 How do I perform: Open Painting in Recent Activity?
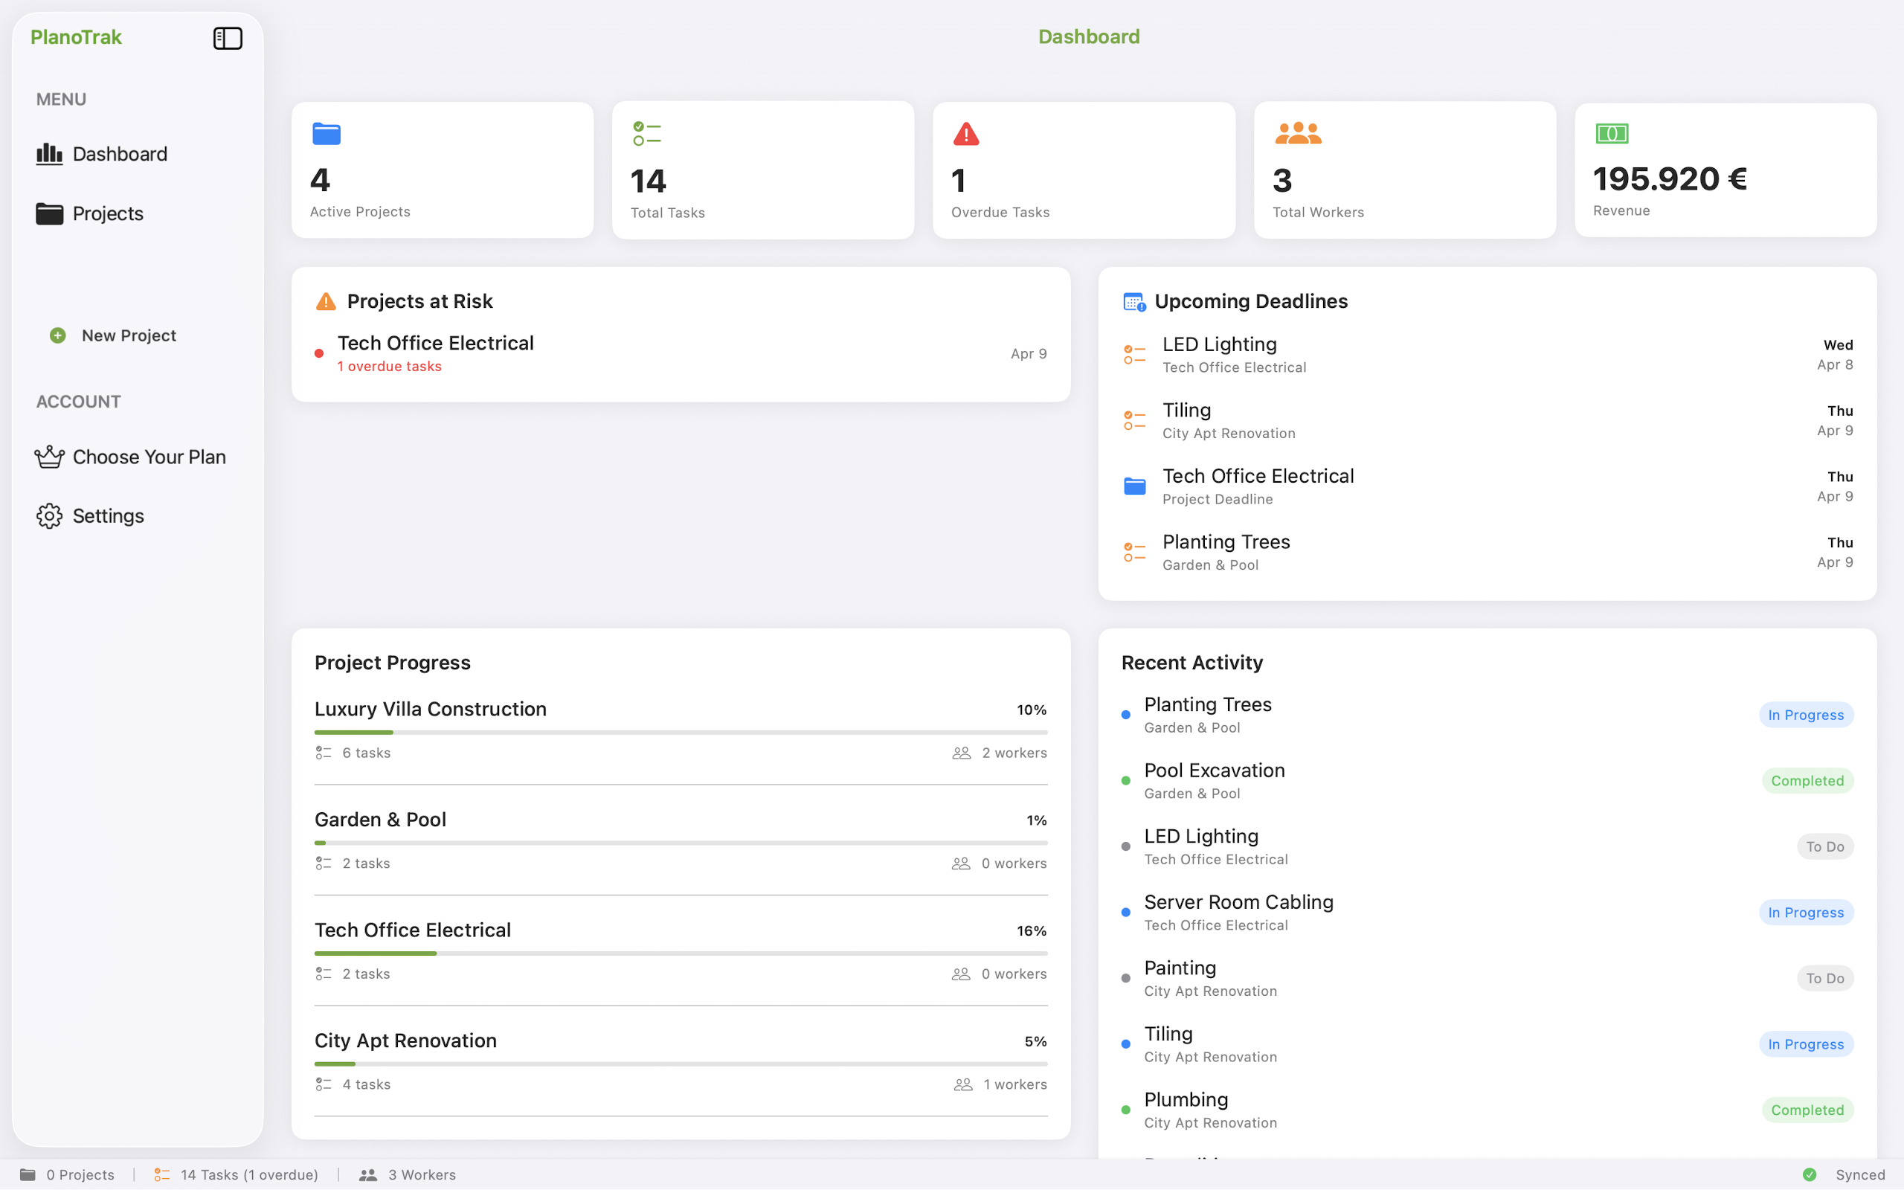pos(1487,978)
